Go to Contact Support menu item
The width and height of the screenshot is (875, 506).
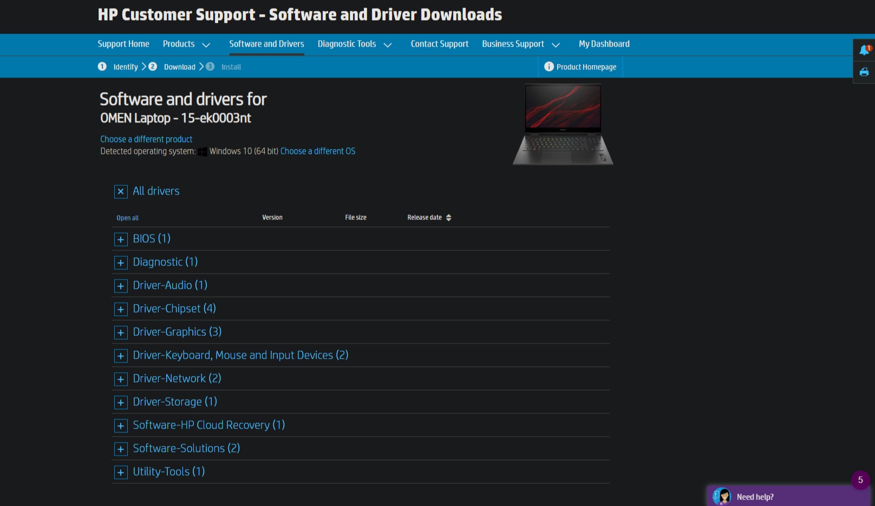point(439,44)
